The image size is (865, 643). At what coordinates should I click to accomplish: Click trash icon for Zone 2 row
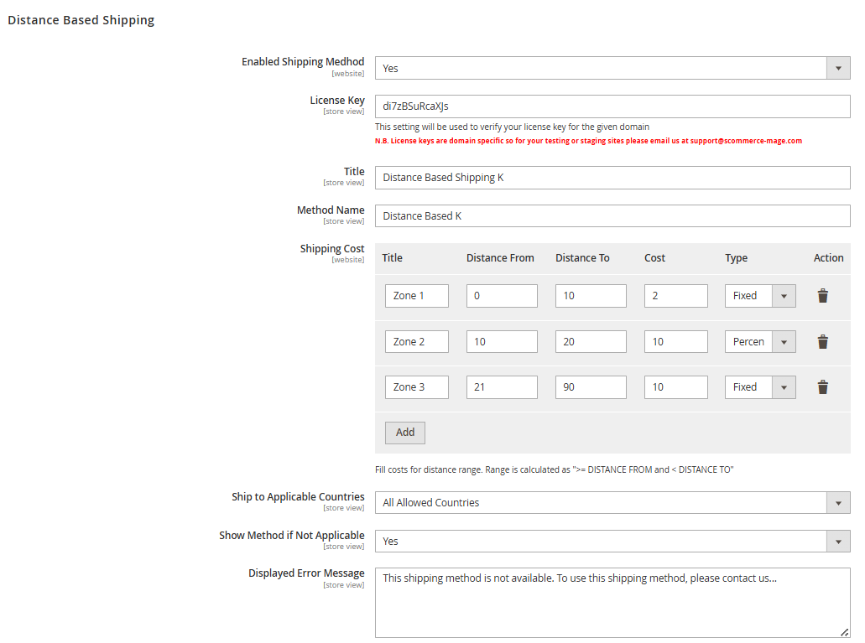click(x=822, y=342)
